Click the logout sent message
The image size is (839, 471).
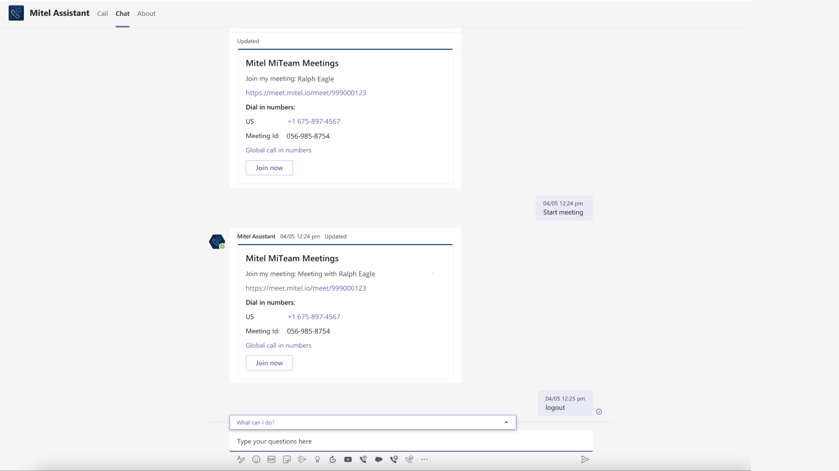point(565,403)
